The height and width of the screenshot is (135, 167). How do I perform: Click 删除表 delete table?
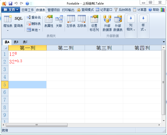point(34,24)
